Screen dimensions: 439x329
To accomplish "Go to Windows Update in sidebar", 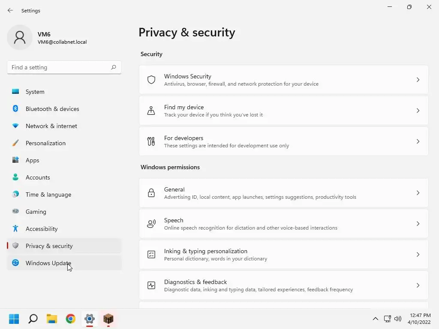I will coord(48,263).
